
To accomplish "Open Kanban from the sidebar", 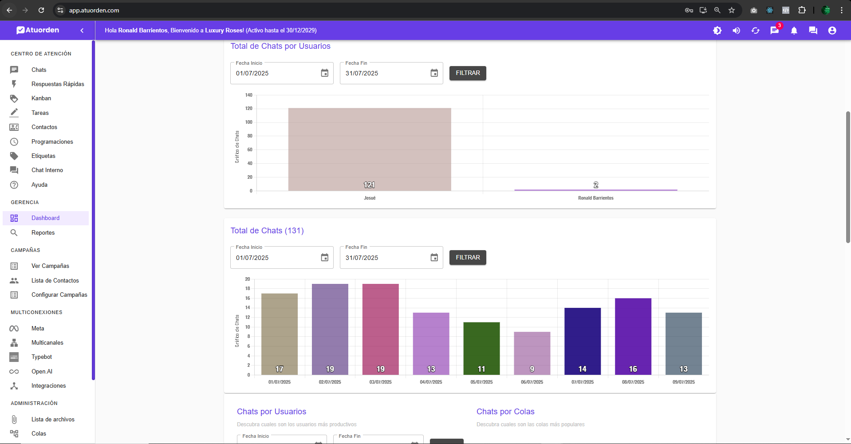I will [41, 98].
